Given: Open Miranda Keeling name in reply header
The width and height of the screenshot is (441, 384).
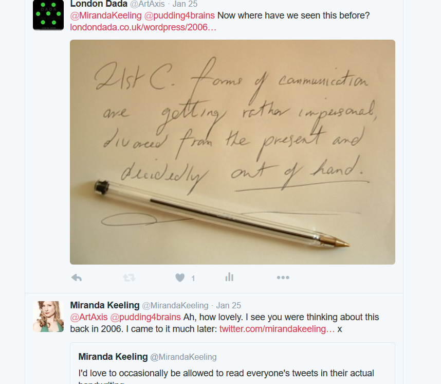Looking at the screenshot, I should coord(104,305).
